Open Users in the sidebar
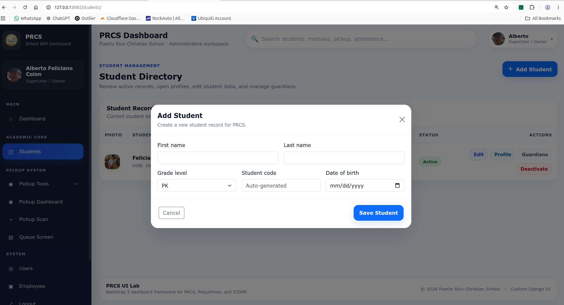 43,268
